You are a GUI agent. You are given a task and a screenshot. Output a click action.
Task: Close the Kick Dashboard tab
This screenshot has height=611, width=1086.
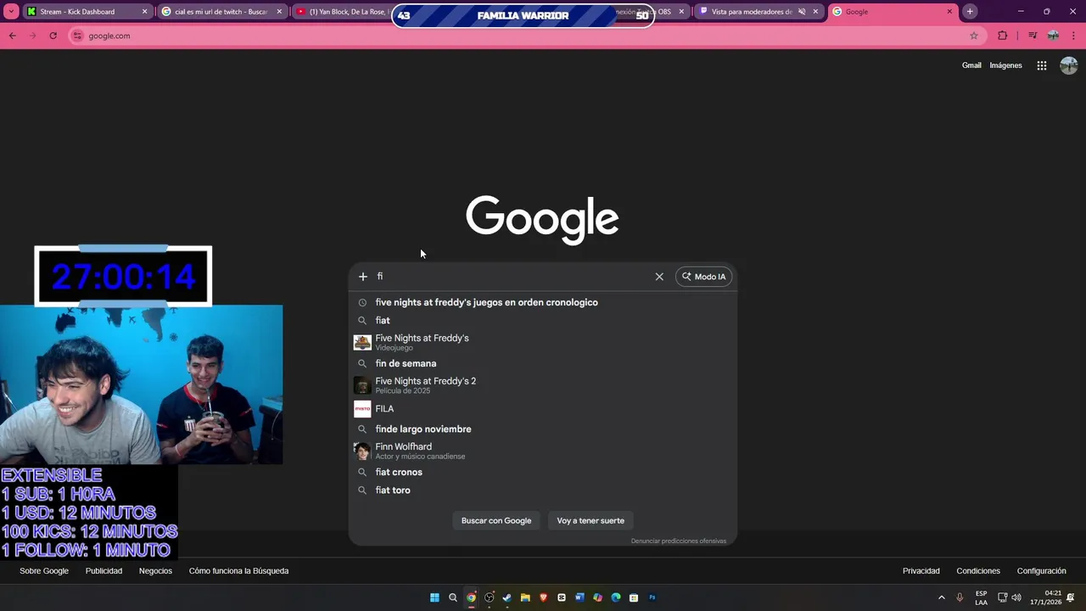pos(144,12)
